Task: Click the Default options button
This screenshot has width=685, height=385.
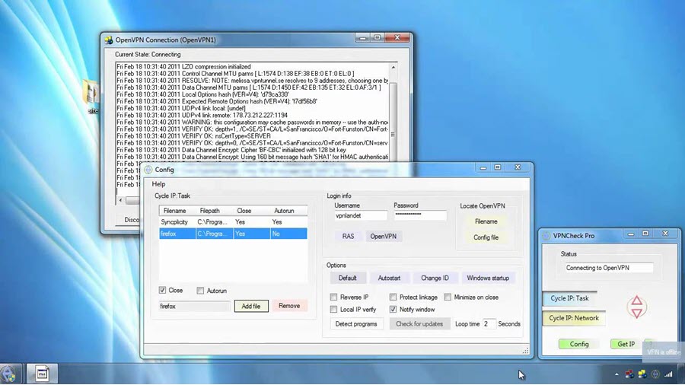Action: (x=347, y=278)
